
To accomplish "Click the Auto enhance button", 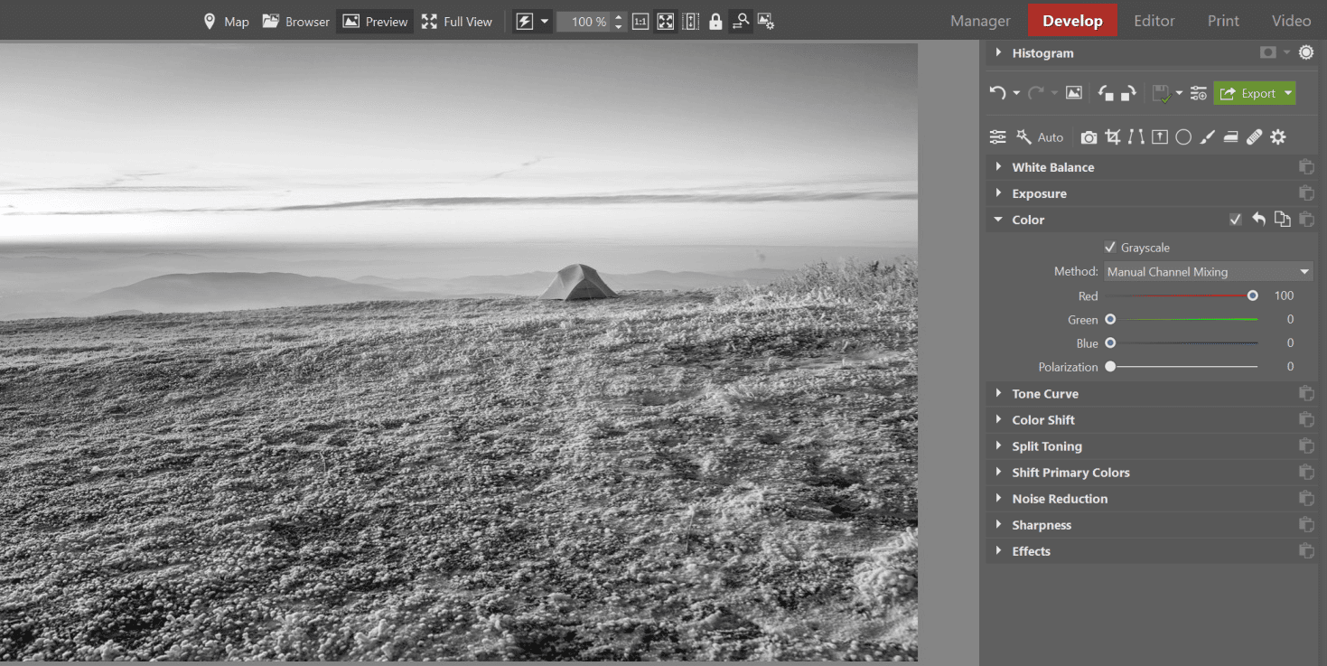I will (1040, 137).
